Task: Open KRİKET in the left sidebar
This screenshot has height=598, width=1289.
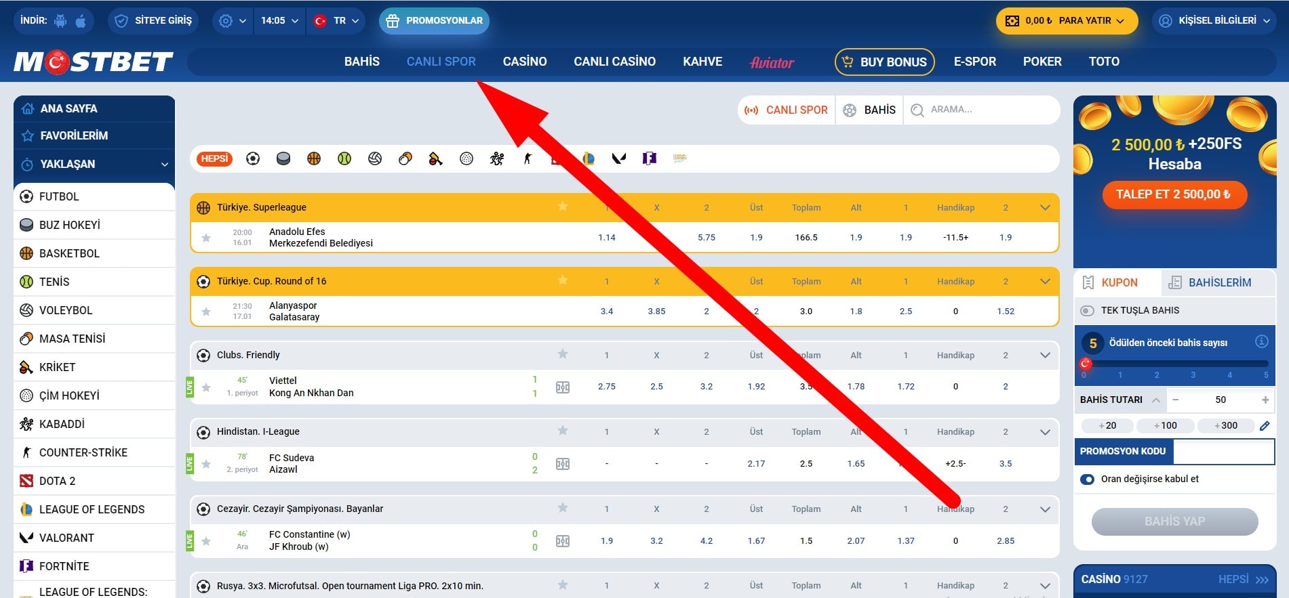Action: 94,367
